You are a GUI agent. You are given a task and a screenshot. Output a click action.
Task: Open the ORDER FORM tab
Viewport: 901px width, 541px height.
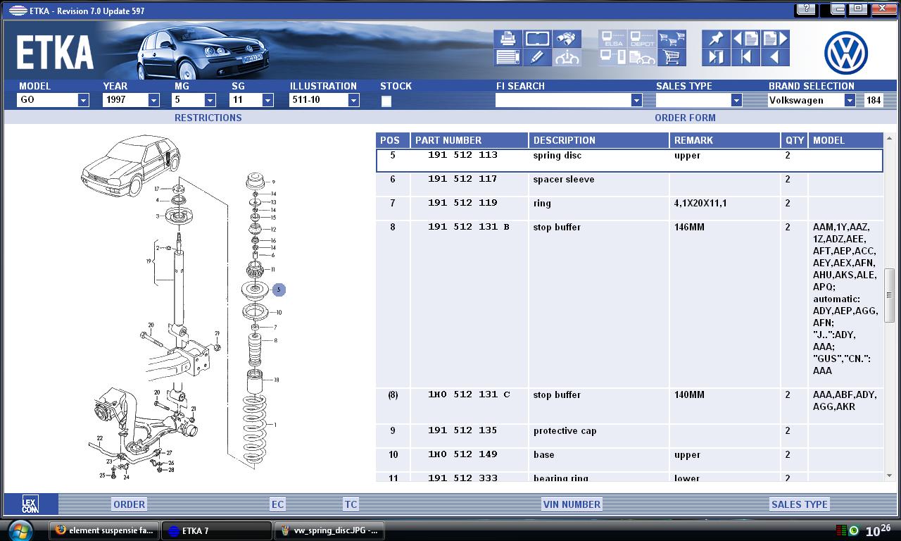684,118
